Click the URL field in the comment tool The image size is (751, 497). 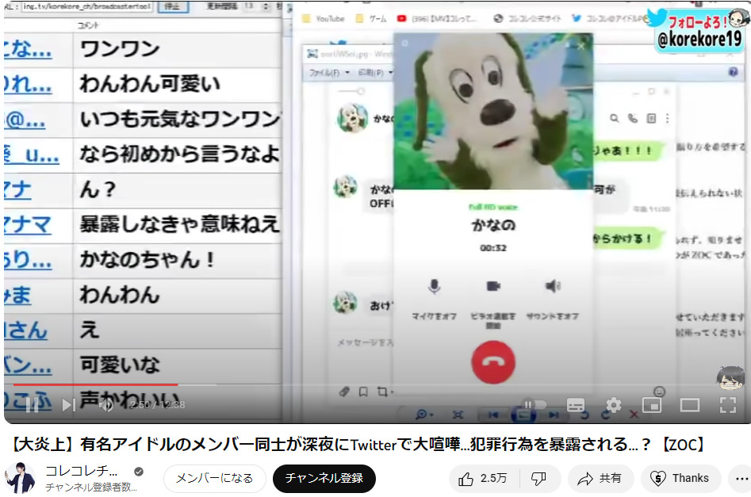point(86,6)
